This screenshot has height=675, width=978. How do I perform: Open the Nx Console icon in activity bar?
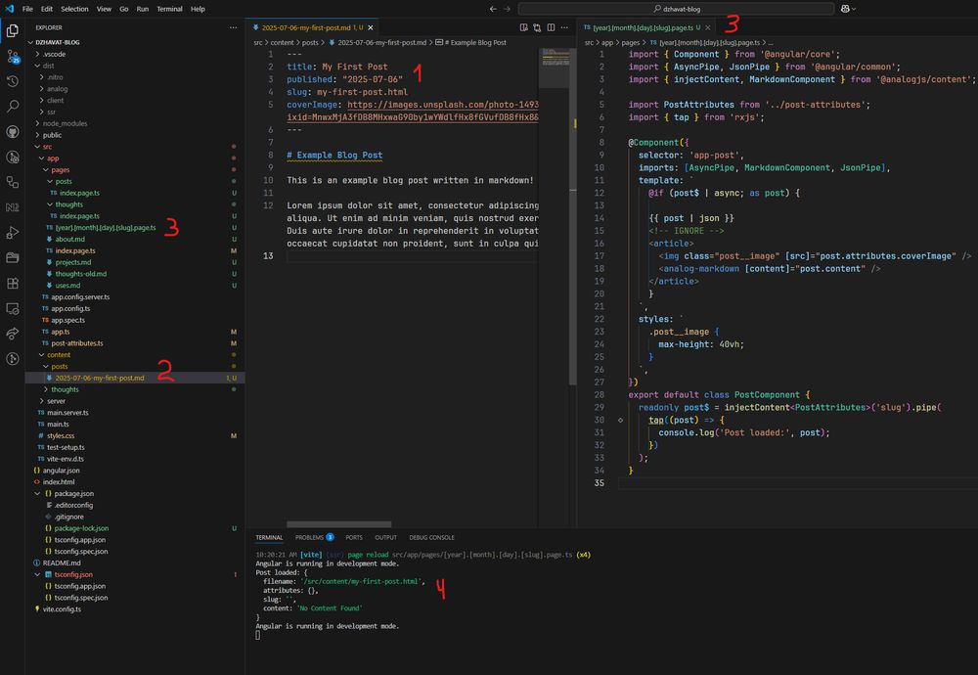13,207
